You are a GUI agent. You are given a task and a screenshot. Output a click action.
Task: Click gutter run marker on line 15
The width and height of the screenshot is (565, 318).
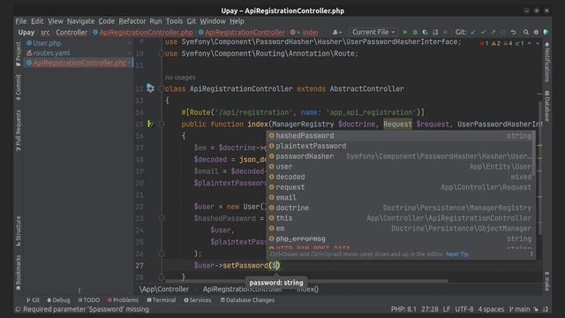(150, 124)
